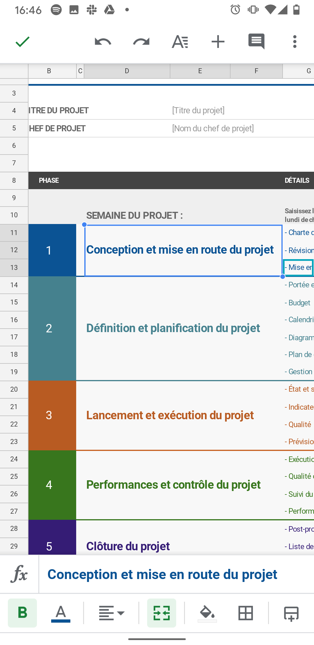Select row 12 header

pyautogui.click(x=14, y=250)
